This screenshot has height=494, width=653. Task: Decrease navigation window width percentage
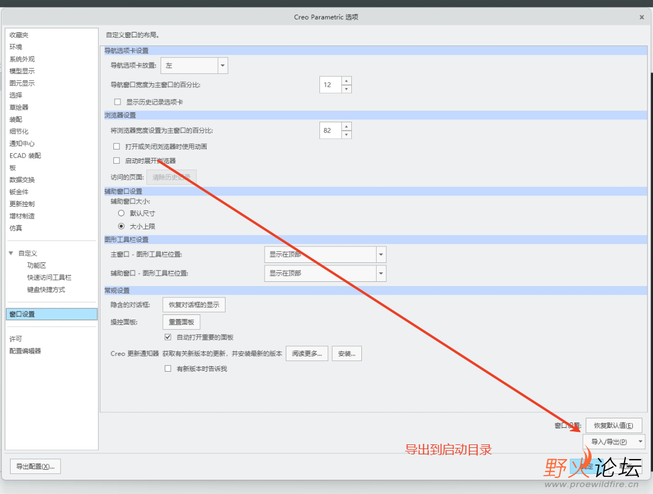[x=347, y=89]
